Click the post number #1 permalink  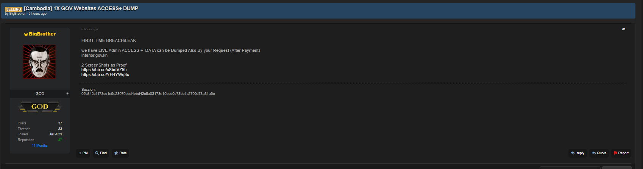(x=623, y=29)
